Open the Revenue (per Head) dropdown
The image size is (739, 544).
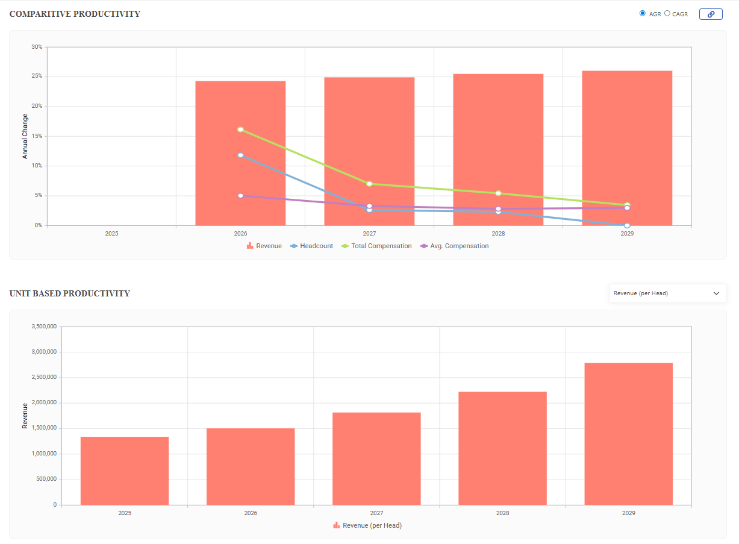pyautogui.click(x=667, y=293)
